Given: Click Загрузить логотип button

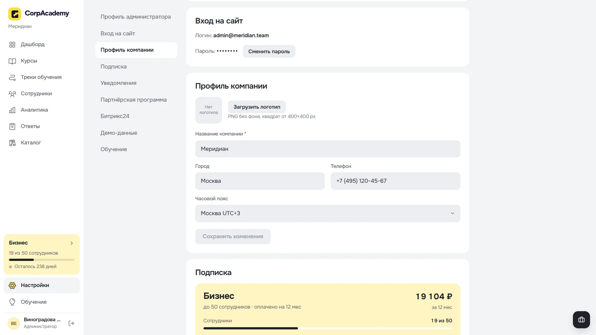Looking at the screenshot, I should pyautogui.click(x=257, y=107).
